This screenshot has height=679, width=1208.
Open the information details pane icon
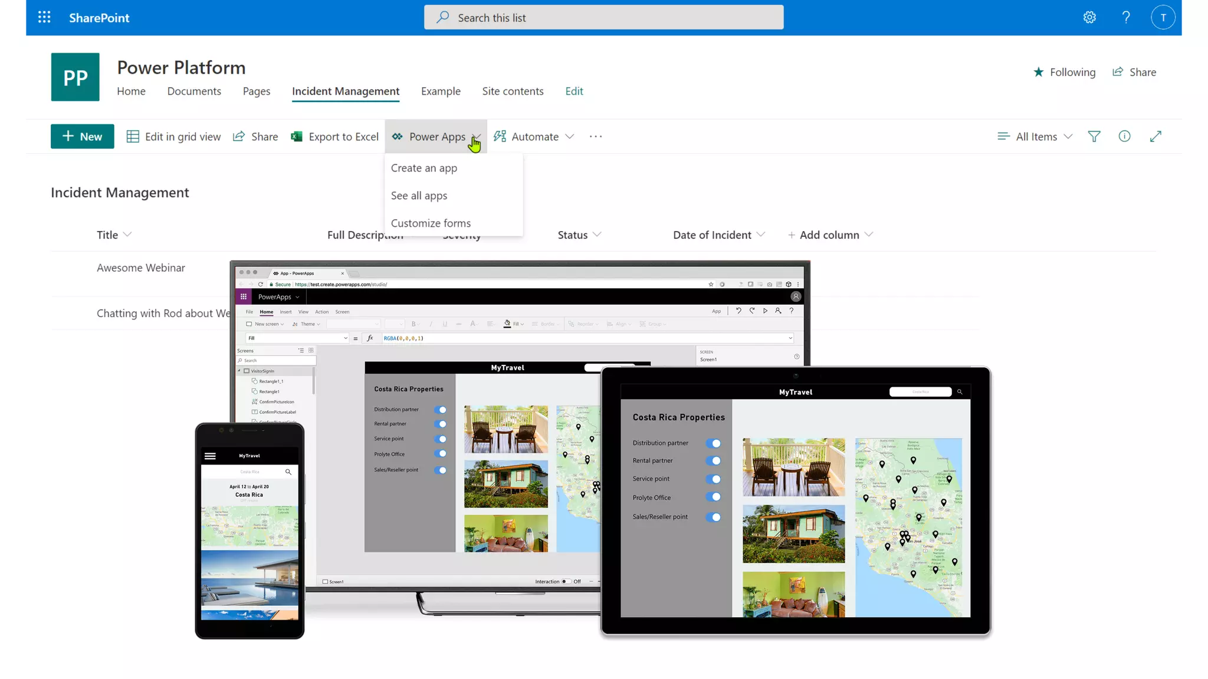[1124, 137]
